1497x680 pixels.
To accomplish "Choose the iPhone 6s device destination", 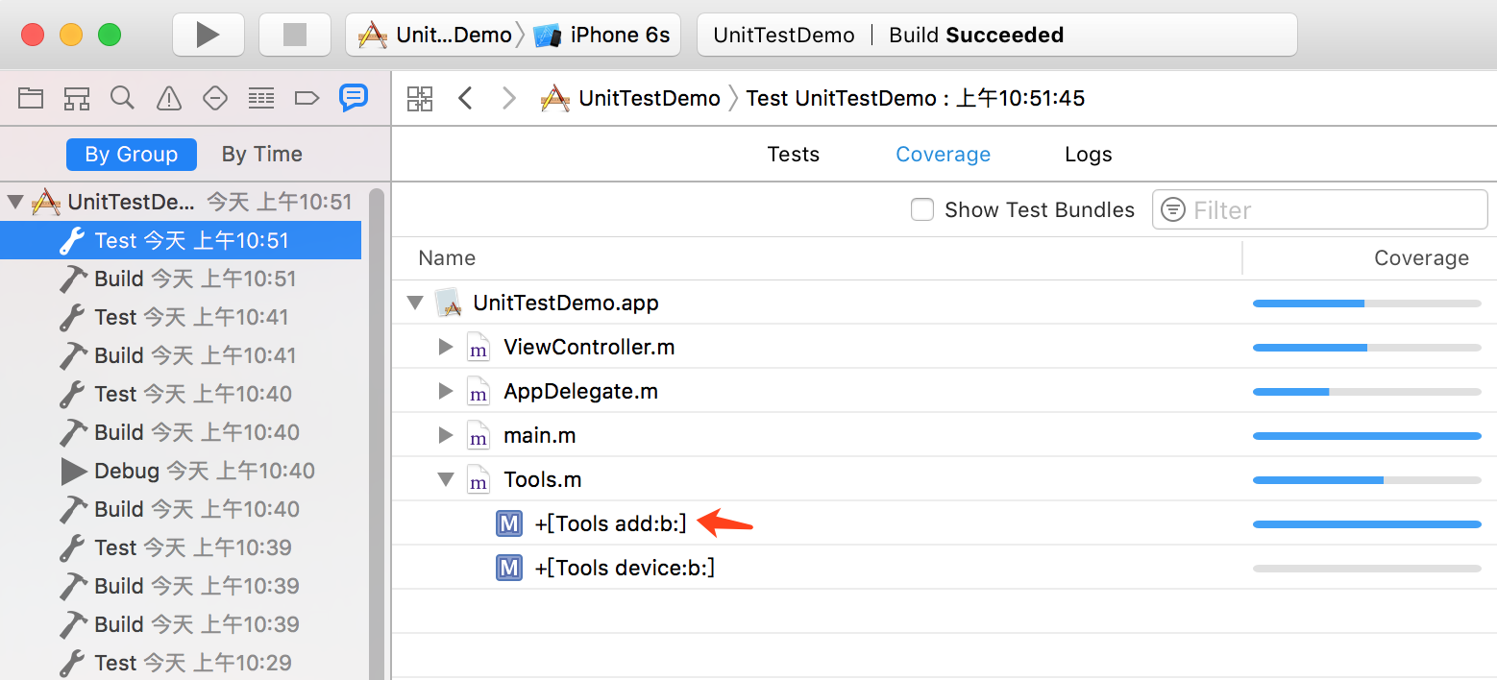I will (602, 36).
